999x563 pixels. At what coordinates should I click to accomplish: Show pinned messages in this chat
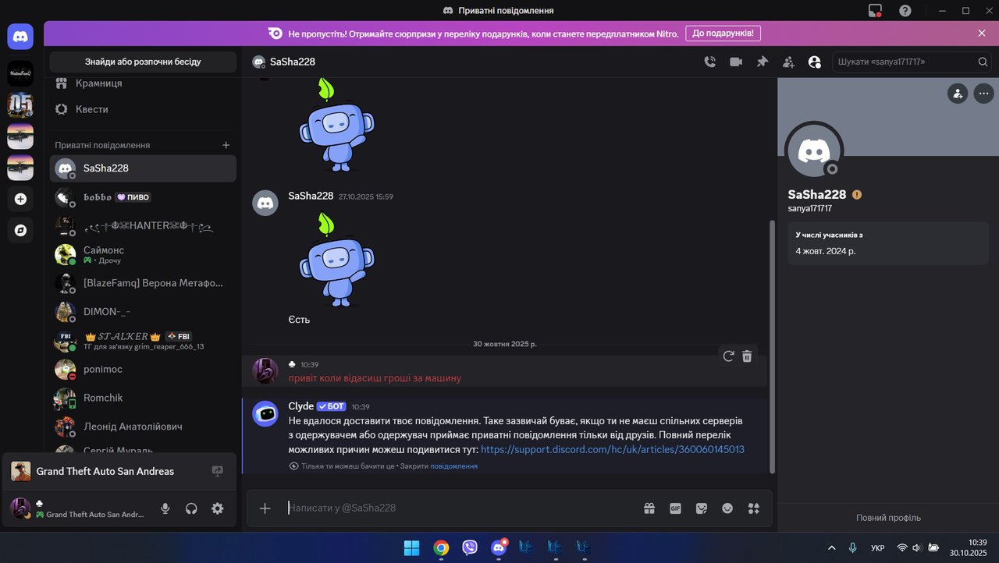763,62
